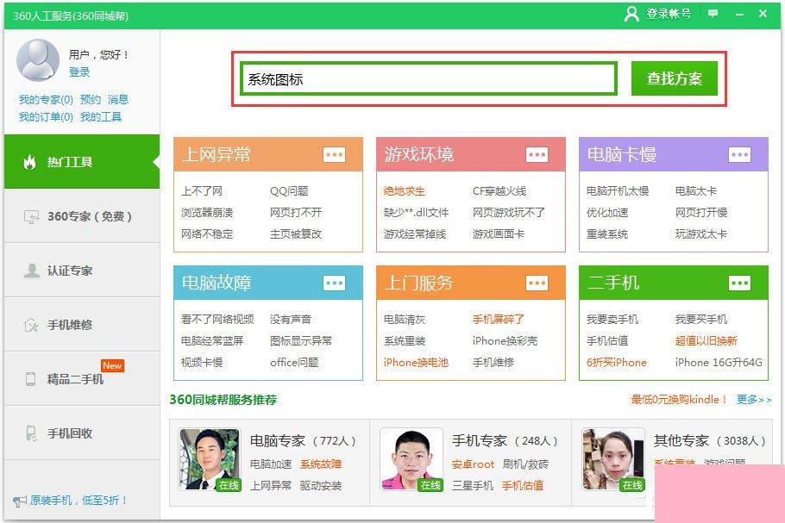Open 电脑专家 photo thumbnail

pyautogui.click(x=210, y=459)
